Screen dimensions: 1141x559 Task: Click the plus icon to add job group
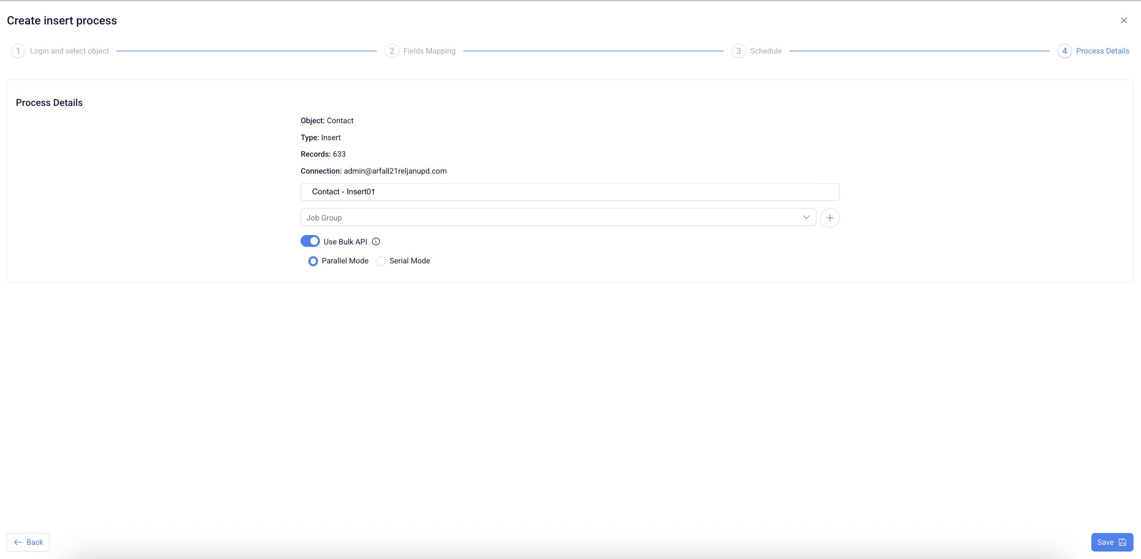829,218
